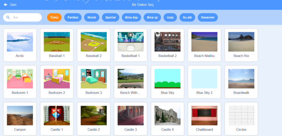
Task: Choose the Bedroom 3 backdrop
Action: click(94, 82)
